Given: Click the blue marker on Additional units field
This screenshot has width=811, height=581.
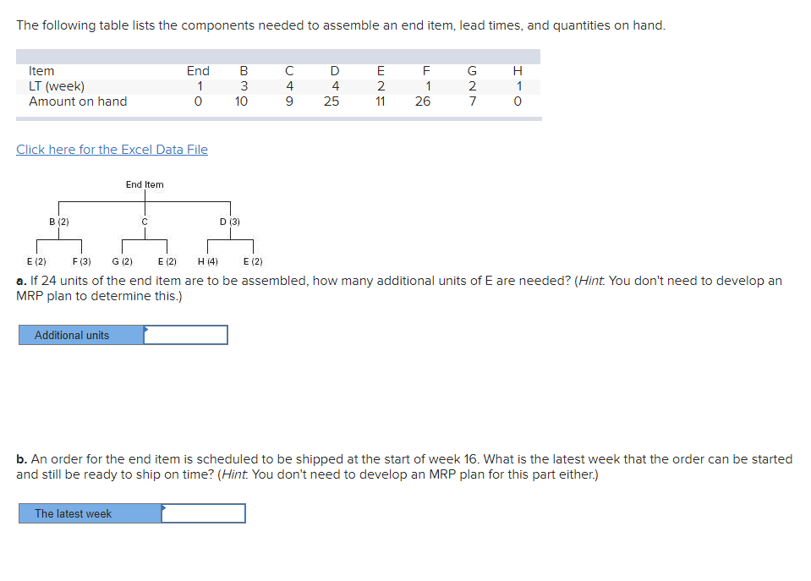Looking at the screenshot, I should tap(147, 329).
